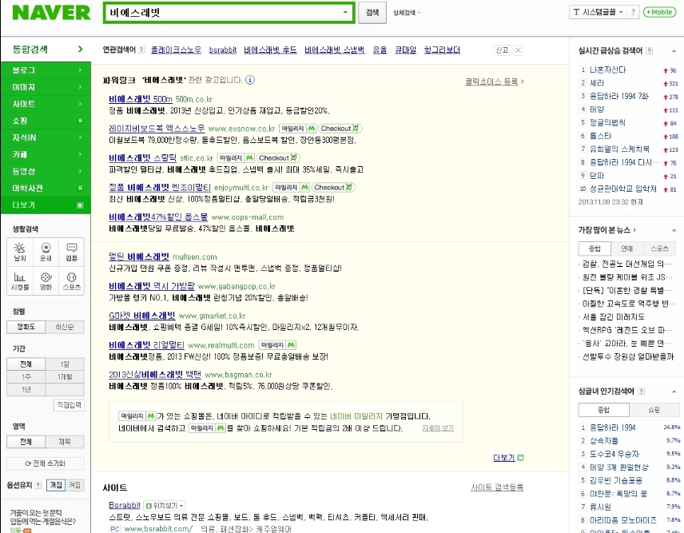Sort results by 정확도
Image resolution: width=684 pixels, height=533 pixels.
pos(26,327)
